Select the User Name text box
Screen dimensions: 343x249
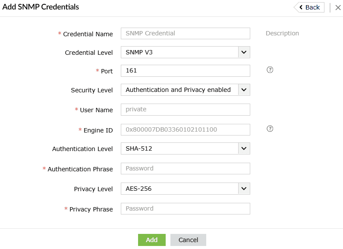185,110
